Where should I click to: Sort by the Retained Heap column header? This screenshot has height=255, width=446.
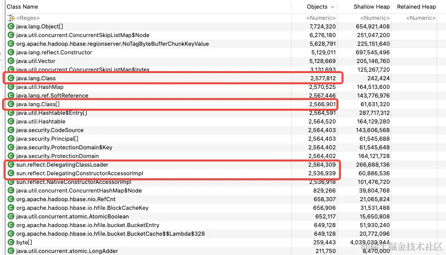pyautogui.click(x=416, y=7)
